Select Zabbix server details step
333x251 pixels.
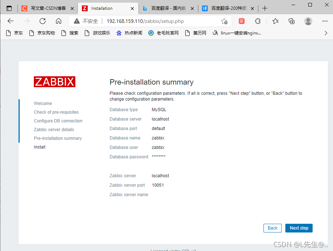click(x=54, y=130)
